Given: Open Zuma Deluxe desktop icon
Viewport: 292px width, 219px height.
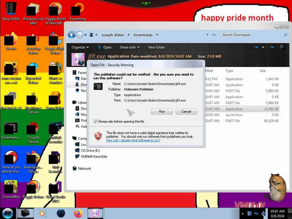Looking at the screenshot, I should (55, 101).
